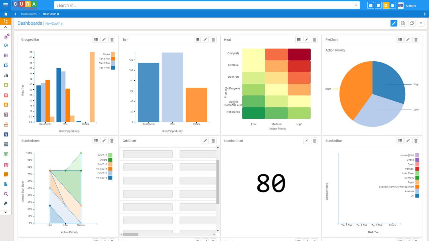Click the Tier 1 Risk legend swatch
The height and width of the screenshot is (241, 429).
click(x=113, y=68)
